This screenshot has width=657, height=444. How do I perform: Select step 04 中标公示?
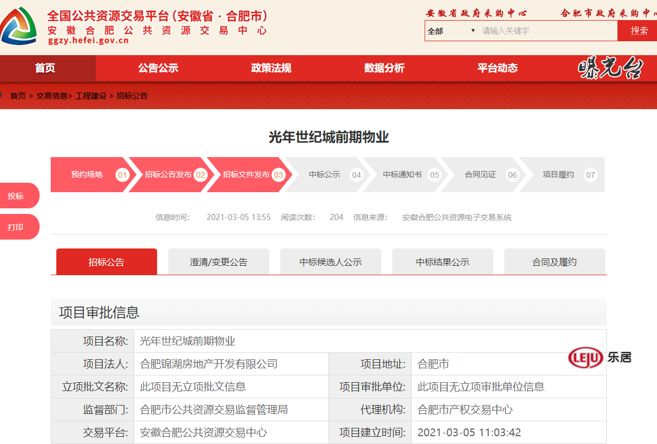(x=328, y=175)
